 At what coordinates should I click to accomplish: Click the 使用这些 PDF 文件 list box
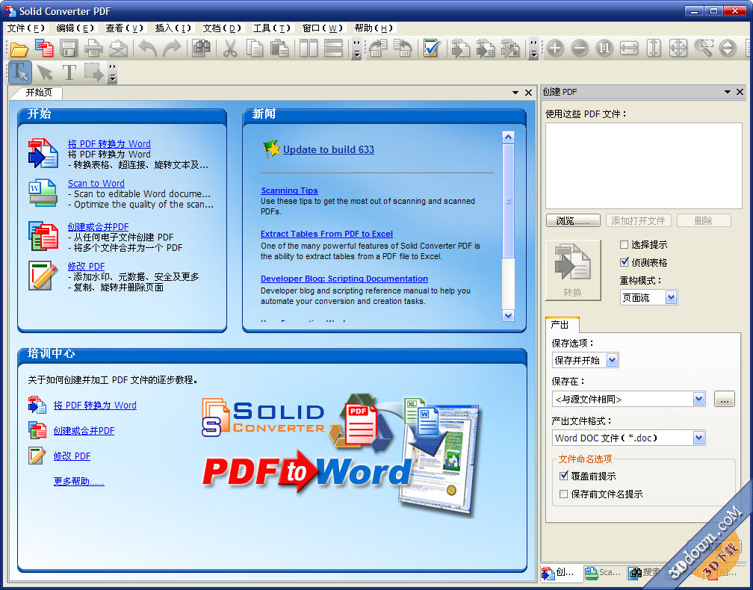[643, 166]
